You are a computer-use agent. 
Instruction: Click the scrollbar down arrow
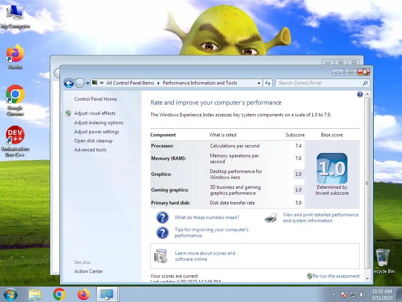click(x=367, y=279)
